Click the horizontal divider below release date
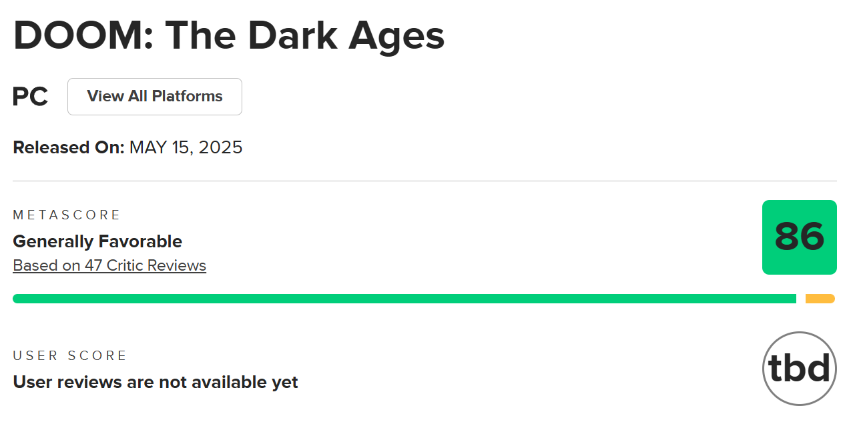 click(425, 181)
